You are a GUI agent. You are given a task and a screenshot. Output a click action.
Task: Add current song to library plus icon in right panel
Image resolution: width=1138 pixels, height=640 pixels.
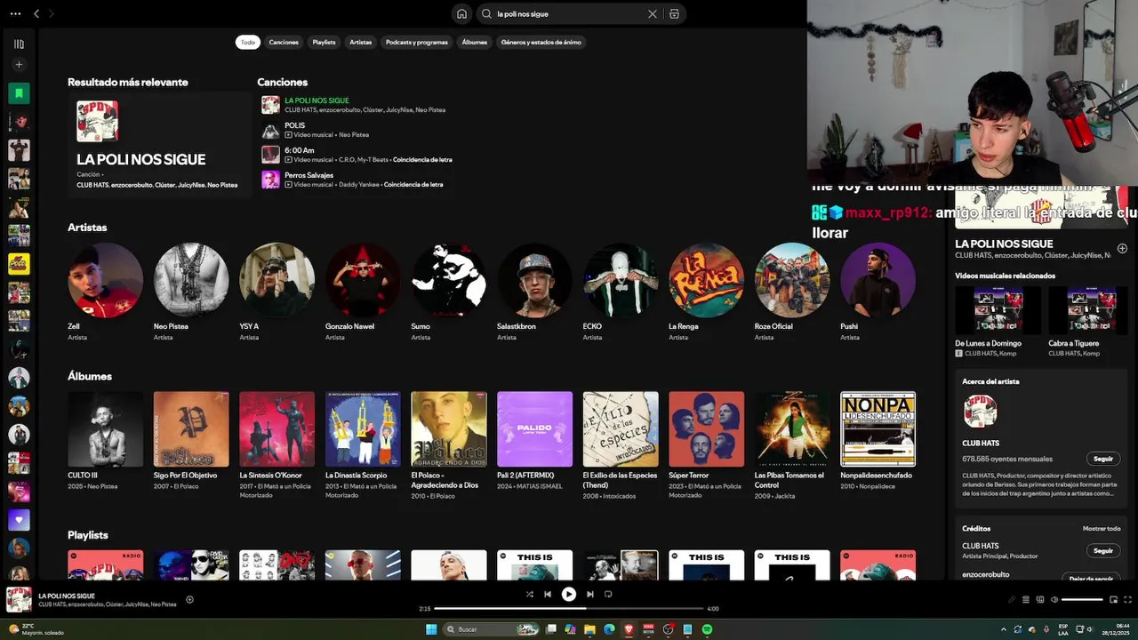1122,249
